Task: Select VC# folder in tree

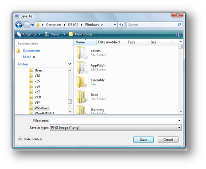Action: point(38,97)
